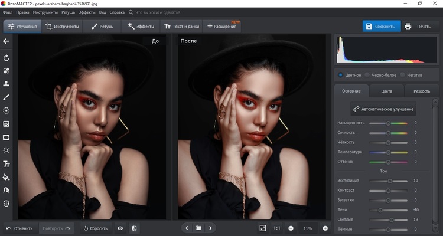Select the healing bandage tool
443x236 pixels.
6,71
